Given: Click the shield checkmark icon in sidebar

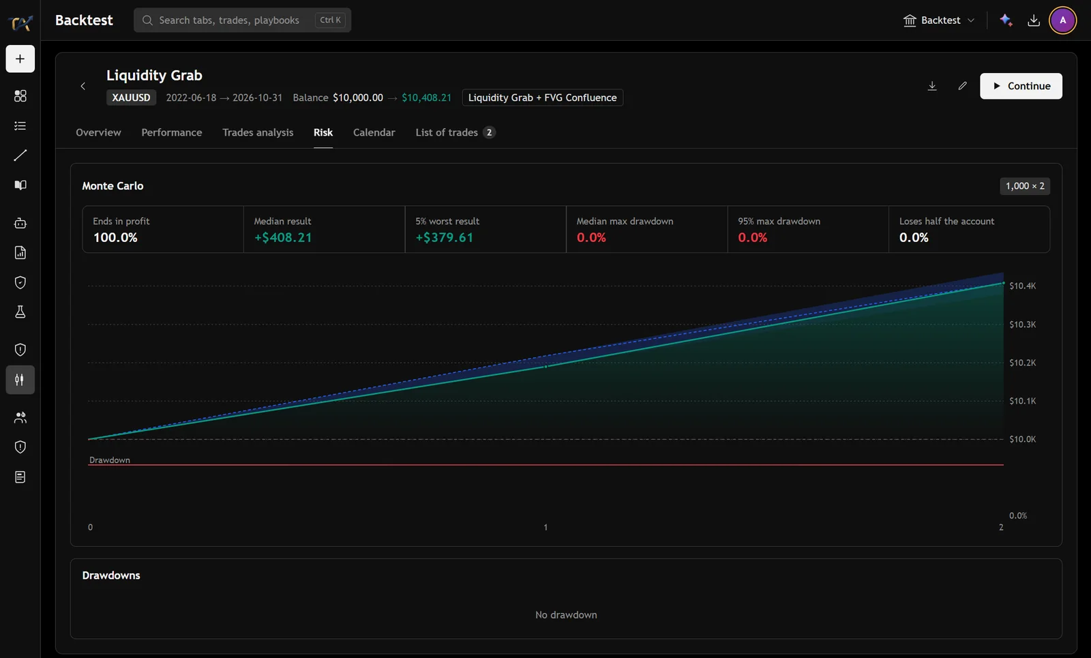Looking at the screenshot, I should coord(20,282).
